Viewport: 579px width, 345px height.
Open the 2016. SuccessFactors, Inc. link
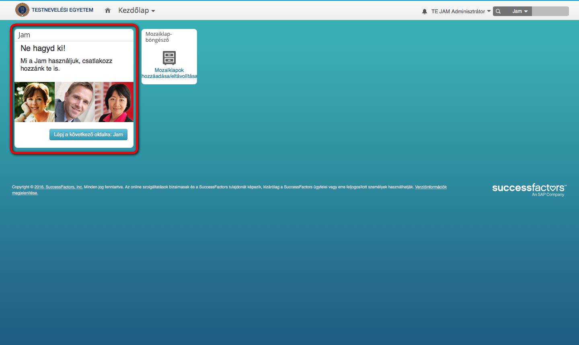click(59, 187)
